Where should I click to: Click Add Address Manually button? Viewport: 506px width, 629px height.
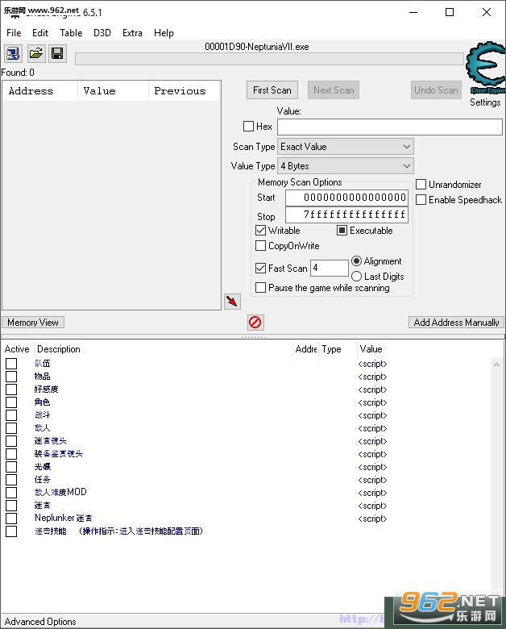(x=456, y=323)
